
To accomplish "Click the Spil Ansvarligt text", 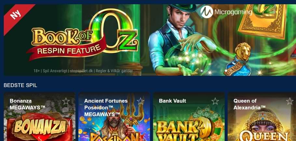I will (x=55, y=71).
